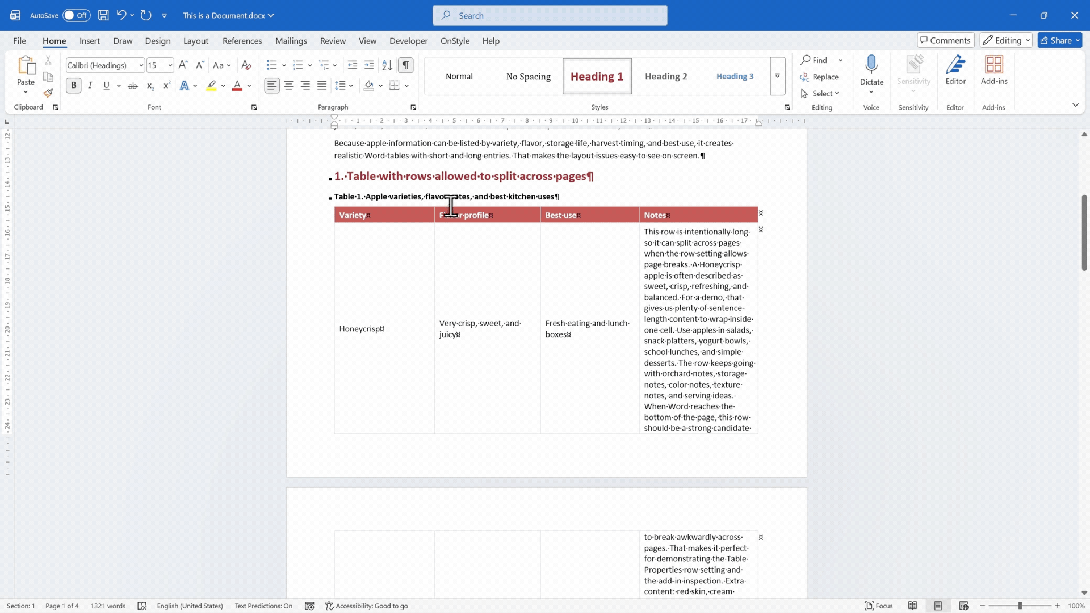Copy selection with Copy icon
The image size is (1090, 613).
click(x=48, y=77)
